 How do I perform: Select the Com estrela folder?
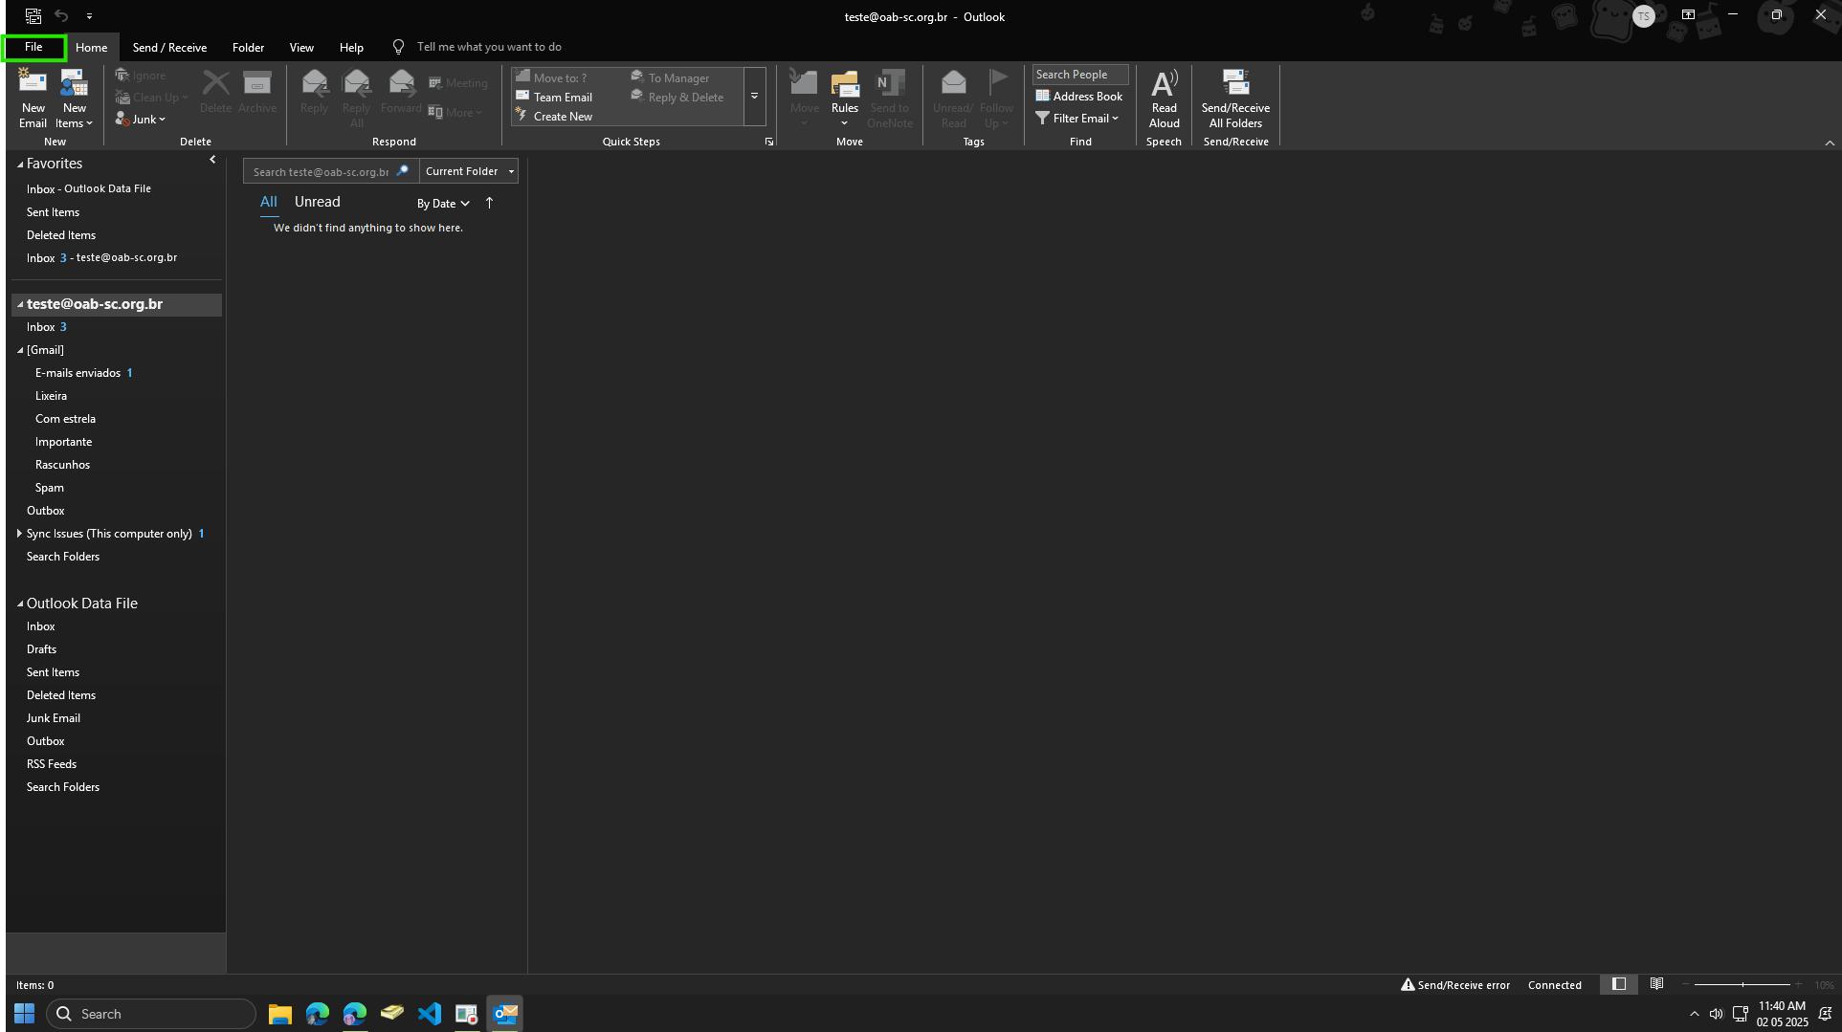coord(65,419)
